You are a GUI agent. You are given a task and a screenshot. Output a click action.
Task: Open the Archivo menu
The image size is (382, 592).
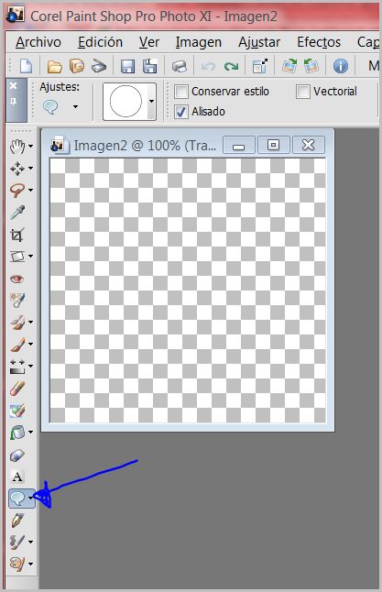click(38, 42)
